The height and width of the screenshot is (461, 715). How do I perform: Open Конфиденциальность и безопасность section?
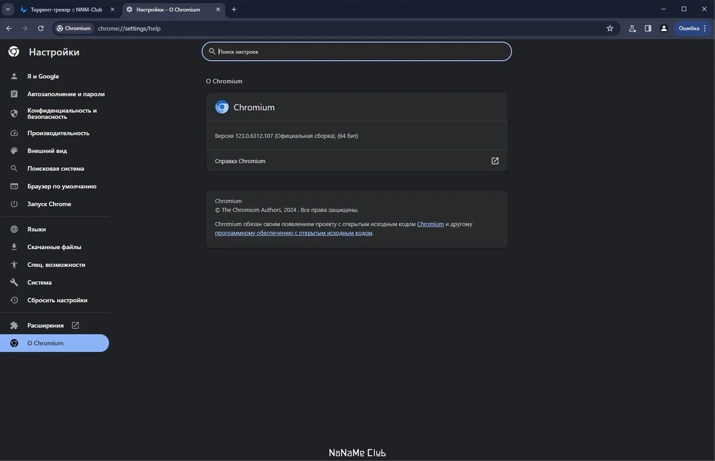pos(54,114)
